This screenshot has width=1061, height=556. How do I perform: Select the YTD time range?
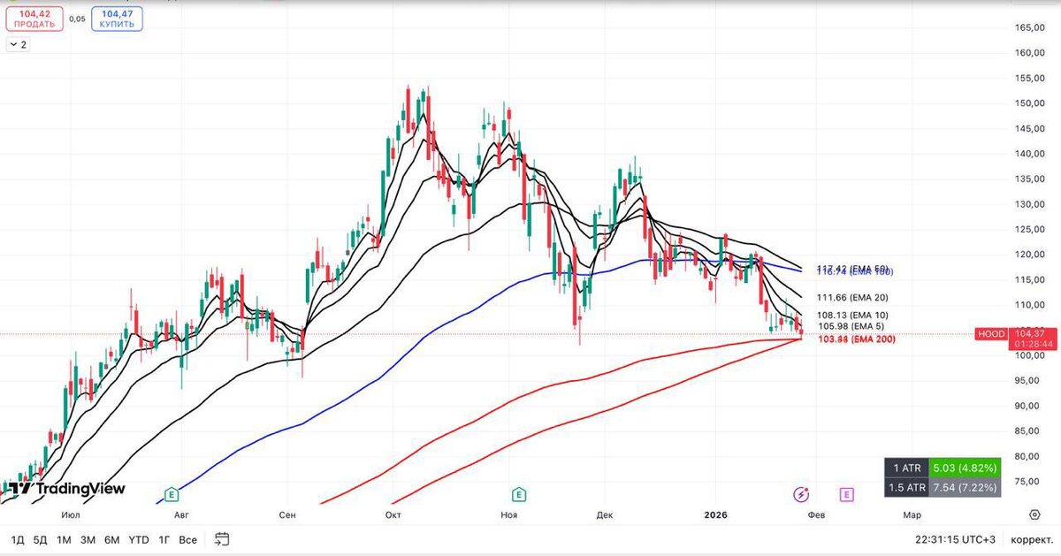click(138, 539)
